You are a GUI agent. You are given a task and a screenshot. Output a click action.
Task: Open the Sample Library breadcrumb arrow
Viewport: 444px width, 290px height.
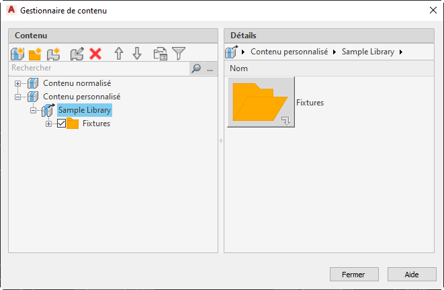point(401,52)
